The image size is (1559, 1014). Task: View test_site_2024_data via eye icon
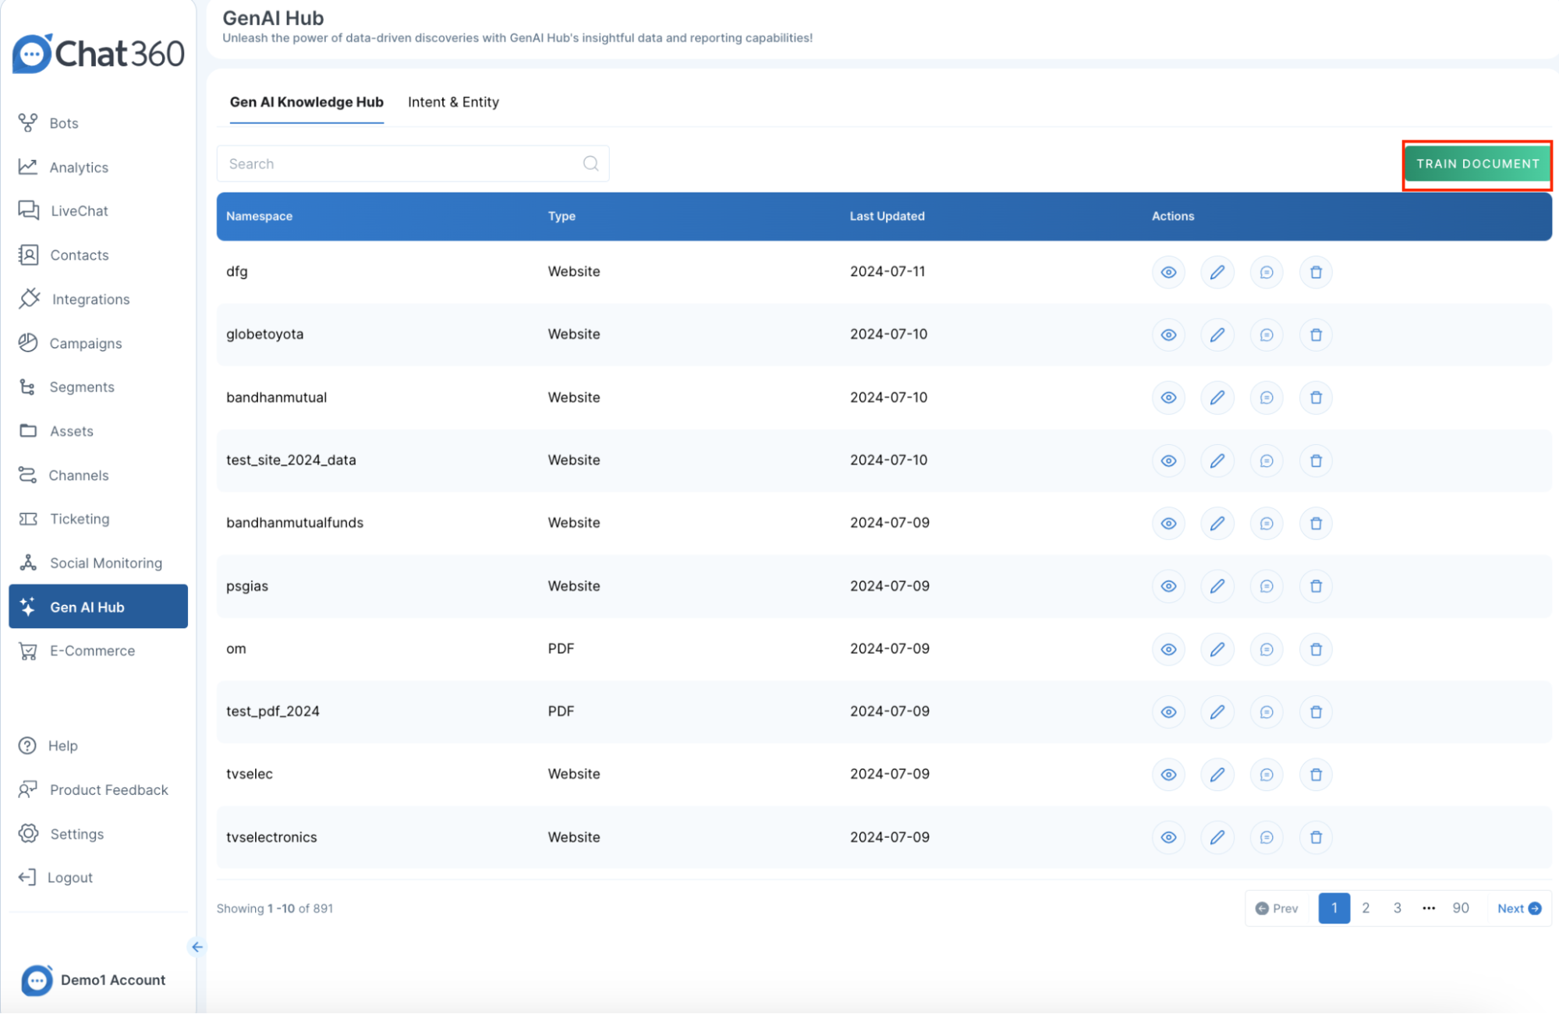coord(1168,461)
